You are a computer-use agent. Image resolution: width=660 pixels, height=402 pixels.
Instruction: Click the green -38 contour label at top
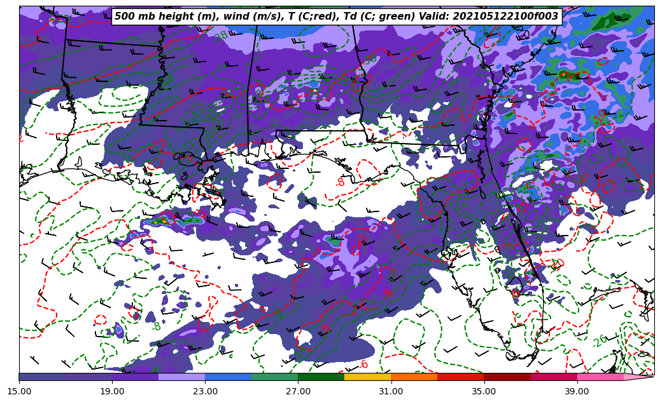click(220, 36)
